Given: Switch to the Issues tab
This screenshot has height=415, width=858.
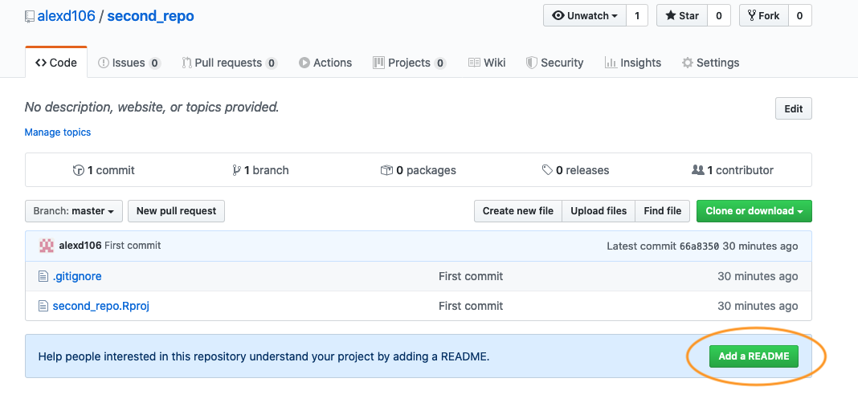Looking at the screenshot, I should click(129, 63).
